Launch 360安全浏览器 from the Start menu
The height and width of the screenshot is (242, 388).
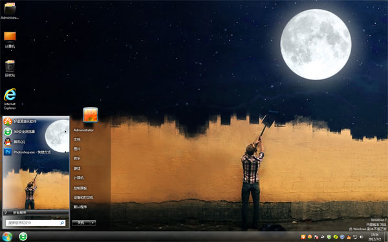click(x=36, y=132)
